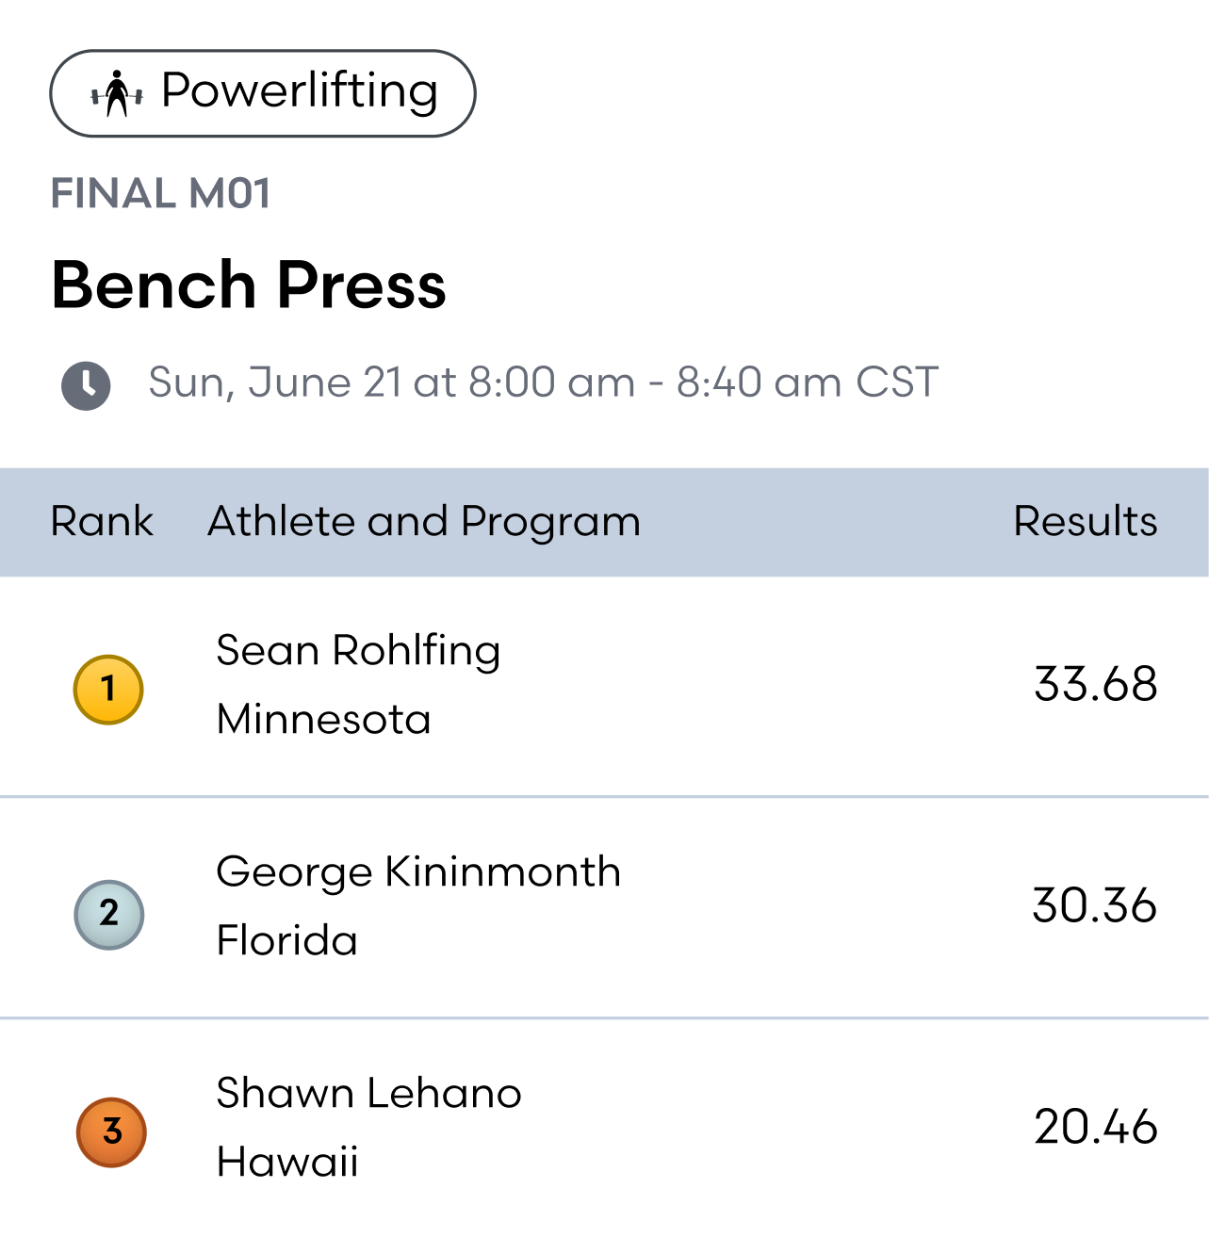Click the Florida program label
Image resolution: width=1209 pixels, height=1237 pixels.
(286, 941)
